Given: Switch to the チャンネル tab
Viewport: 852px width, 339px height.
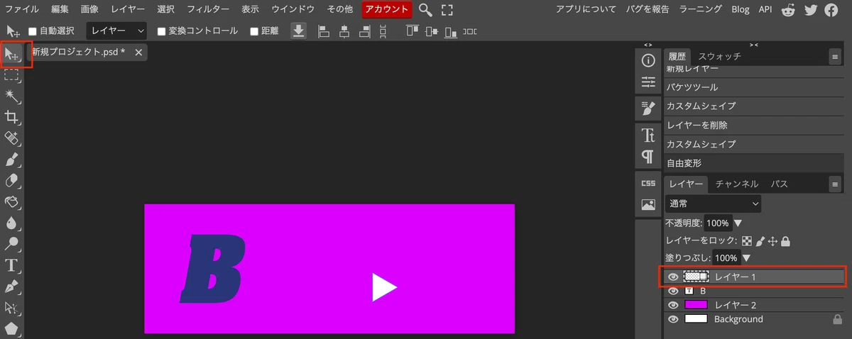Looking at the screenshot, I should pyautogui.click(x=736, y=184).
